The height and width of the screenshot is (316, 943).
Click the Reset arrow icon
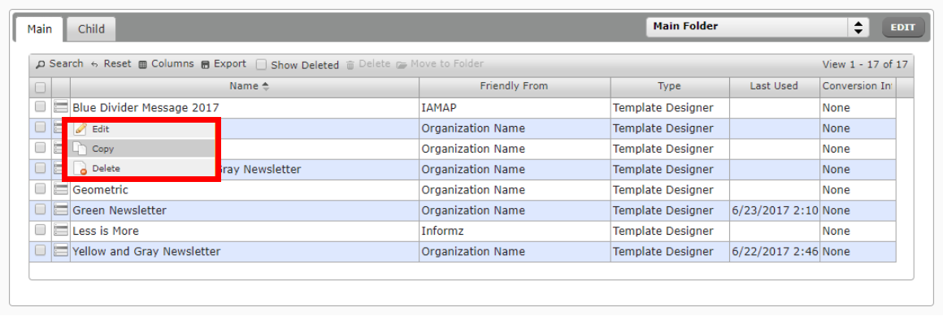click(94, 64)
